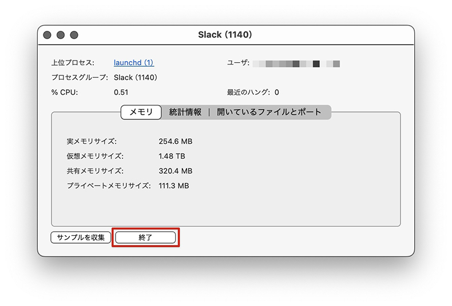The height and width of the screenshot is (306, 452).
Task: Open the launchd (1) parent process link
Action: [134, 63]
